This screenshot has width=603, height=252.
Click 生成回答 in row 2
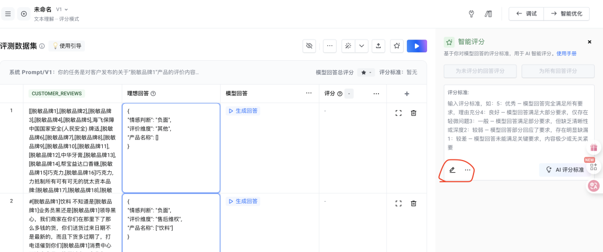click(x=243, y=201)
